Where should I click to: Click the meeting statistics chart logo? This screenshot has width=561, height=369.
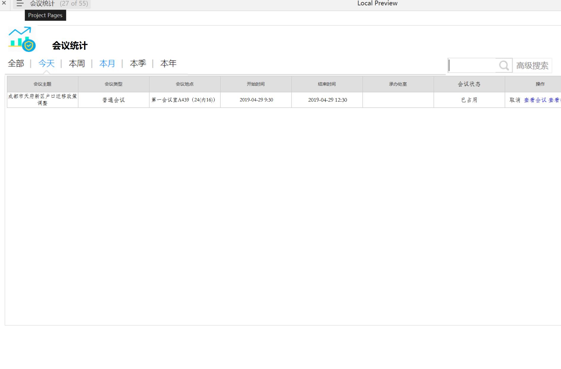point(22,39)
